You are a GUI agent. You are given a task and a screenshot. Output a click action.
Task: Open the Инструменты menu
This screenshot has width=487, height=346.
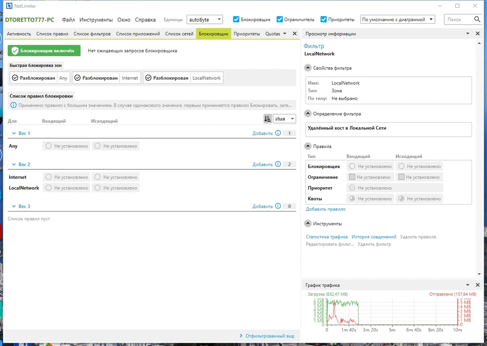tap(96, 19)
